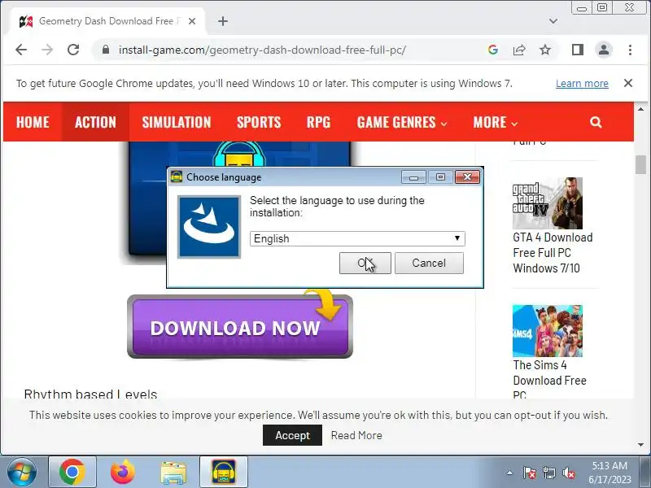Open the site search magnifier

[596, 122]
